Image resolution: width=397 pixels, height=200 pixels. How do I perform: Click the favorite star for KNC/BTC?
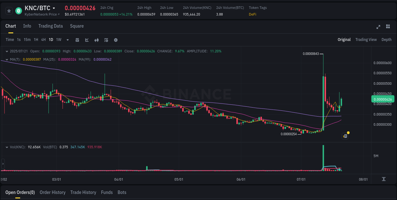(9, 10)
